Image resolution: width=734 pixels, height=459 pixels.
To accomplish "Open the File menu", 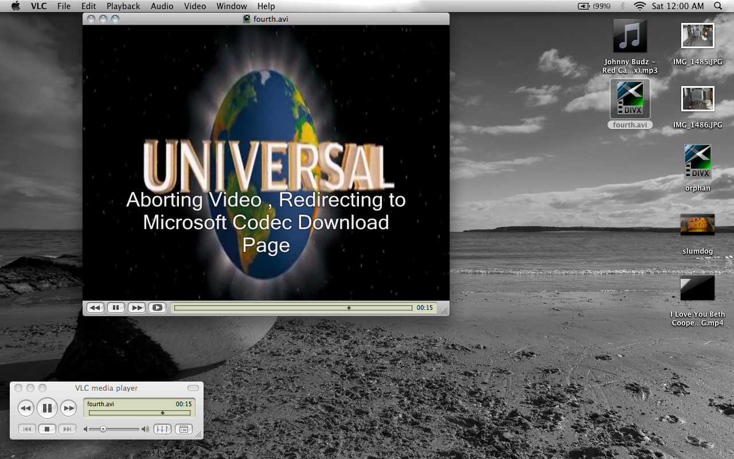I will (64, 6).
